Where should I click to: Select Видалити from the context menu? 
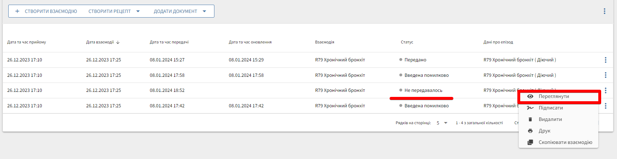tap(550, 120)
